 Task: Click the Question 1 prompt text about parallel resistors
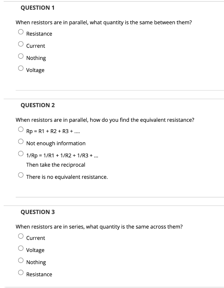pyautogui.click(x=104, y=23)
